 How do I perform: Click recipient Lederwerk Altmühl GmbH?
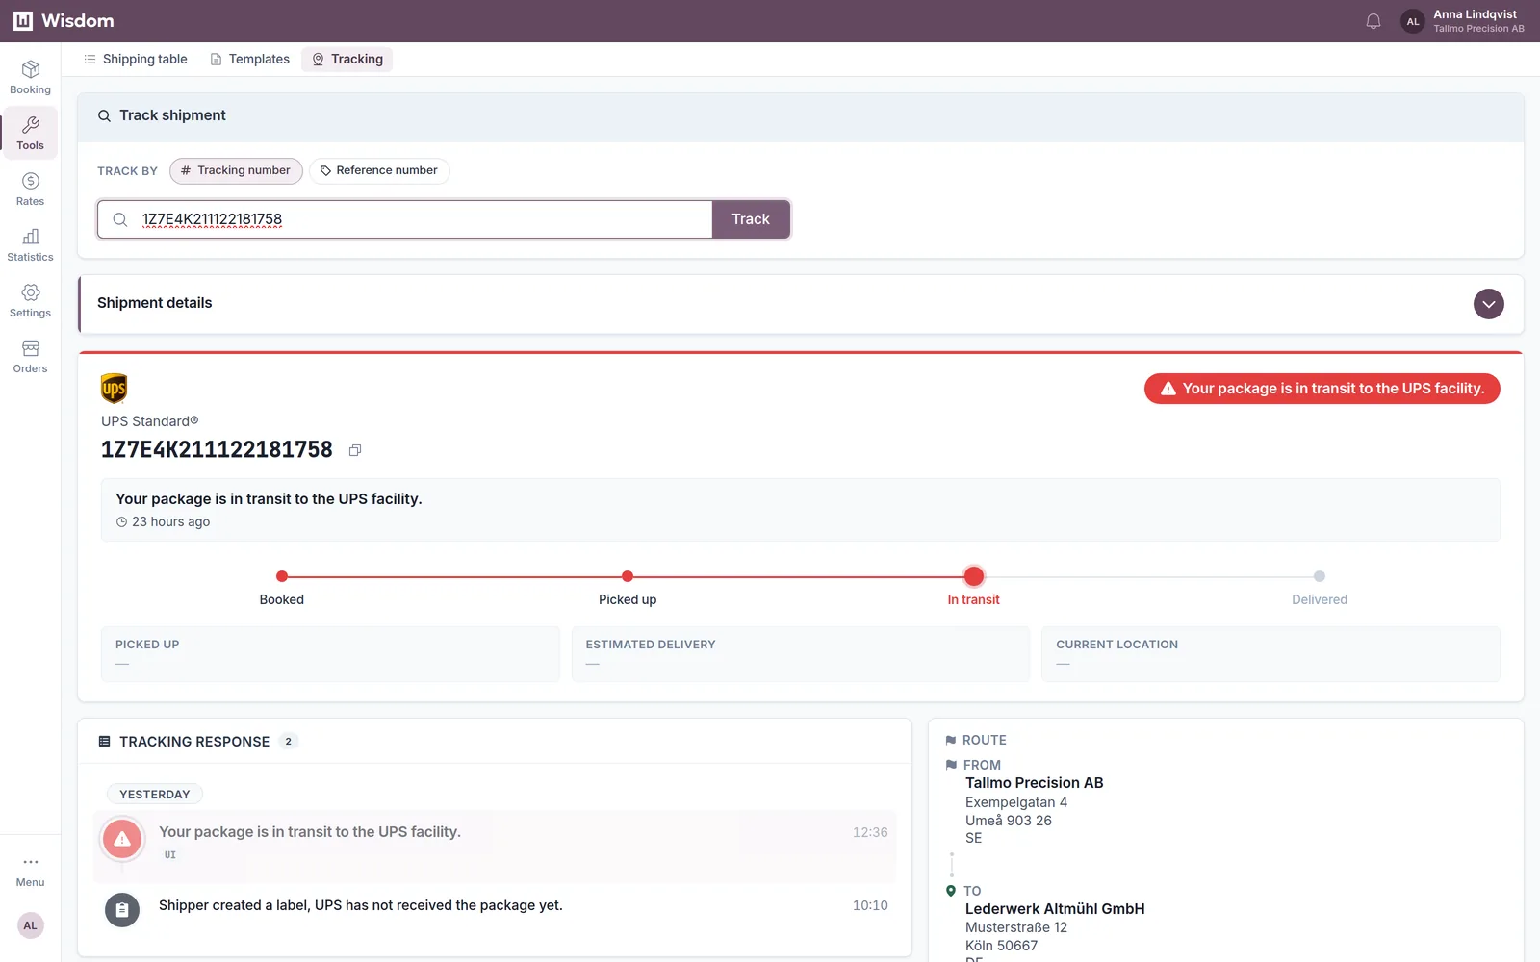tap(1055, 909)
